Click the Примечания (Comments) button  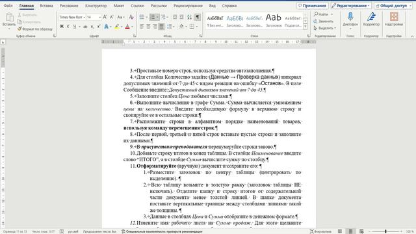pyautogui.click(x=313, y=6)
